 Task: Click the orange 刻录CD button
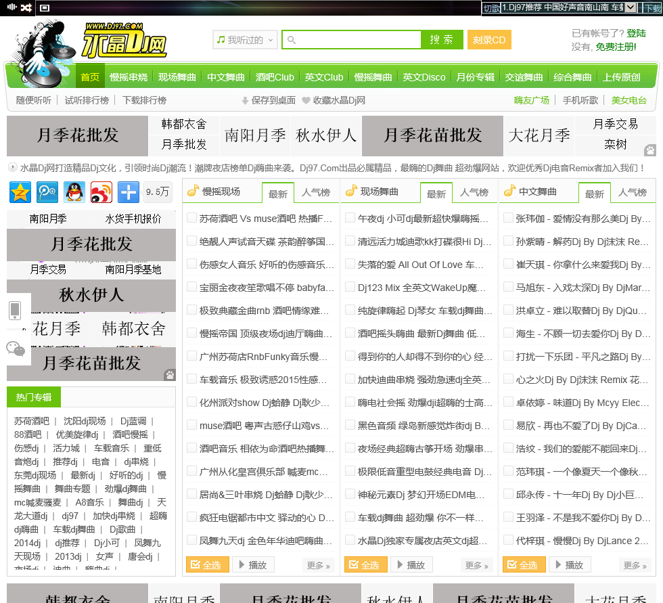pyautogui.click(x=489, y=40)
